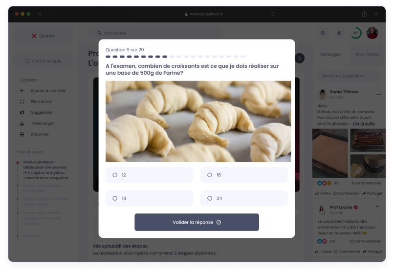
Task: Click the Télécharger download icon
Action: coord(22,124)
